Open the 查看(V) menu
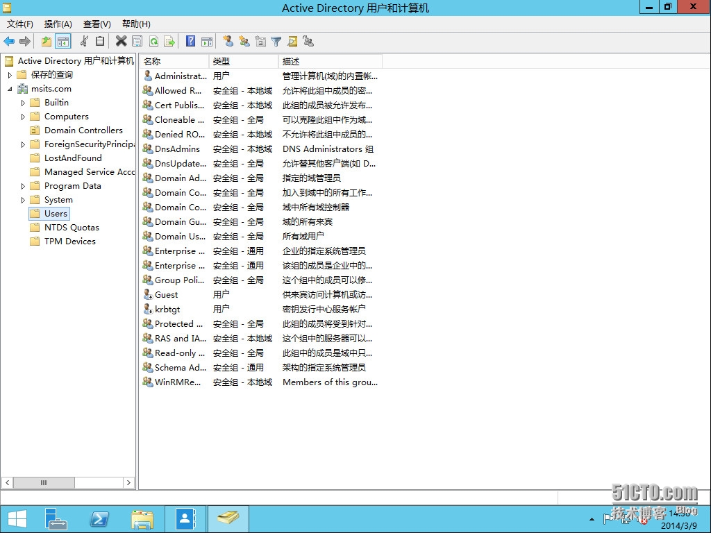711x533 pixels. tap(97, 24)
